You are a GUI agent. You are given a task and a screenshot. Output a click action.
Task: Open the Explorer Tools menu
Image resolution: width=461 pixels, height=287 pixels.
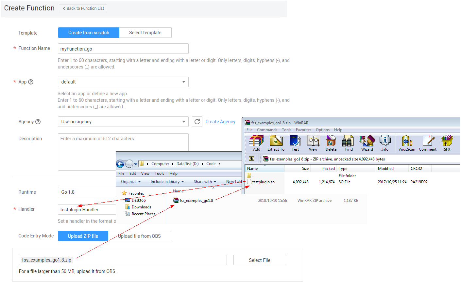(x=159, y=174)
